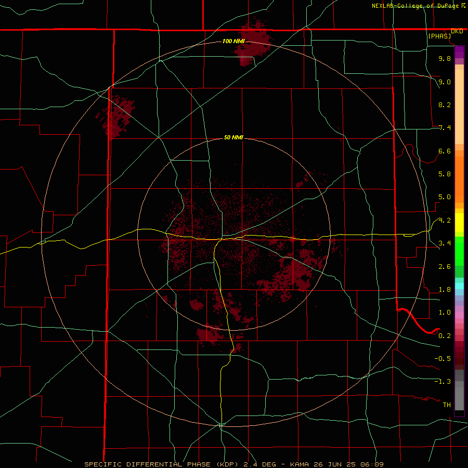Select the purple band at the top of the color scale
468x468 pixels.
click(459, 52)
